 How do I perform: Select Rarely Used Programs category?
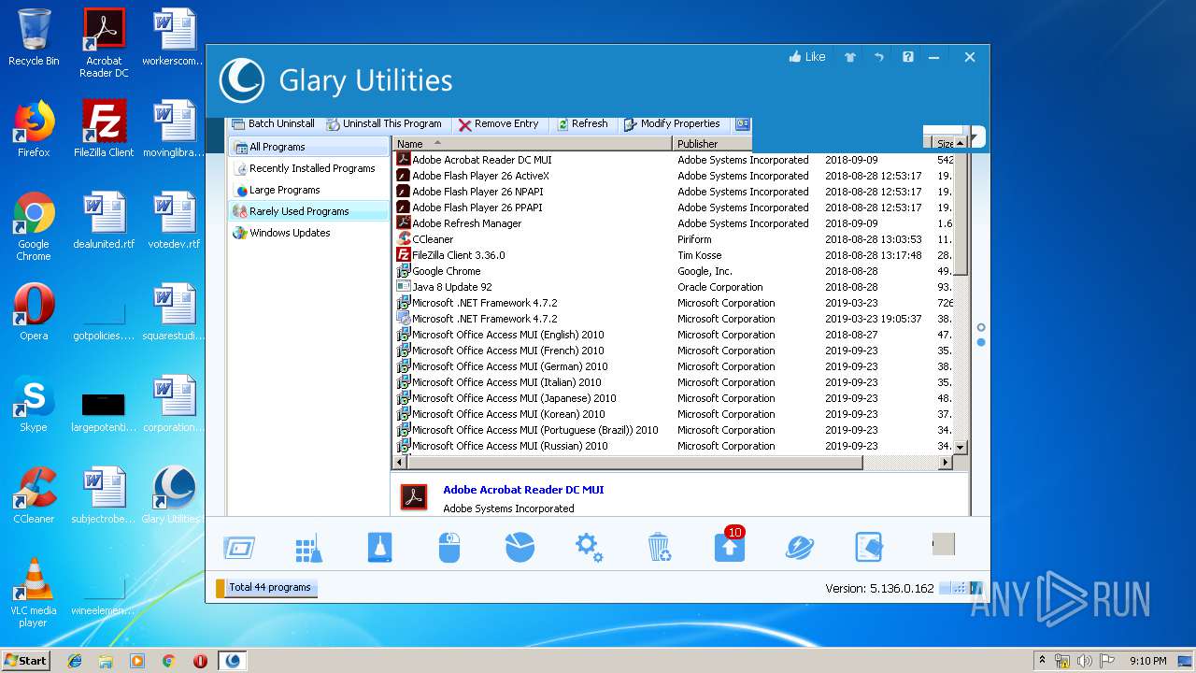tap(308, 211)
